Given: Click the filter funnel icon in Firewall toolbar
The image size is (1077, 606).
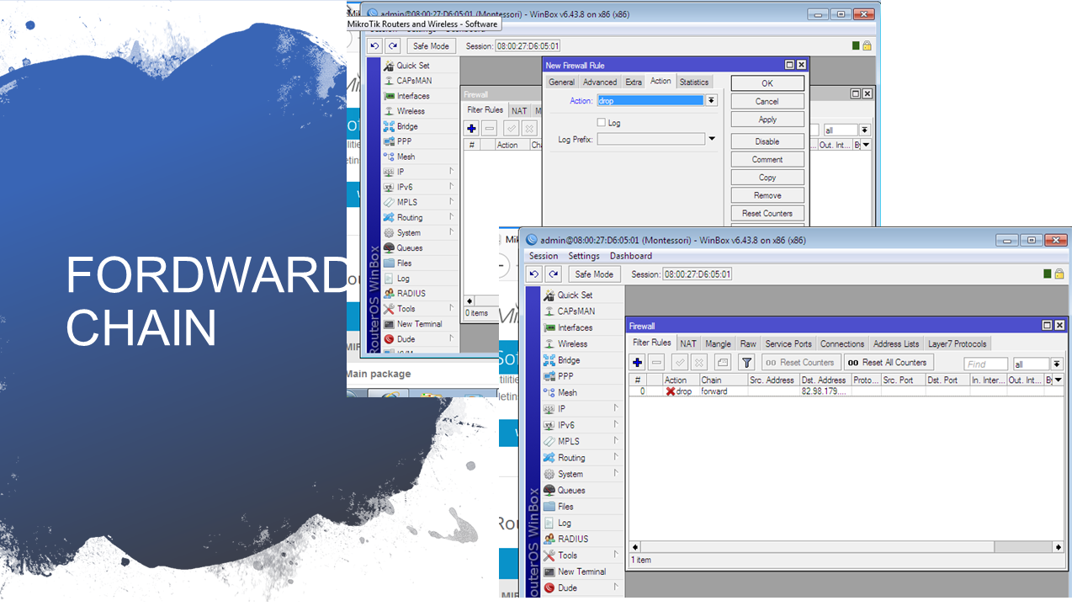Looking at the screenshot, I should pyautogui.click(x=746, y=363).
